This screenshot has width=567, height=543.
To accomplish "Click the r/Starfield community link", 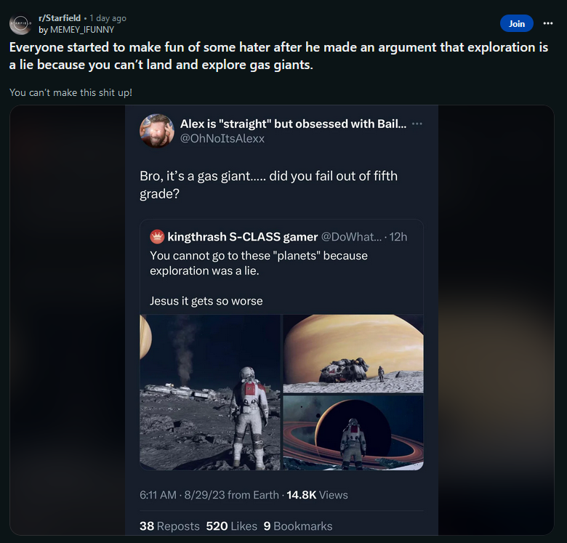I will tap(60, 17).
